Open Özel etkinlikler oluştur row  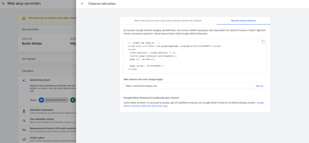coord(47,120)
